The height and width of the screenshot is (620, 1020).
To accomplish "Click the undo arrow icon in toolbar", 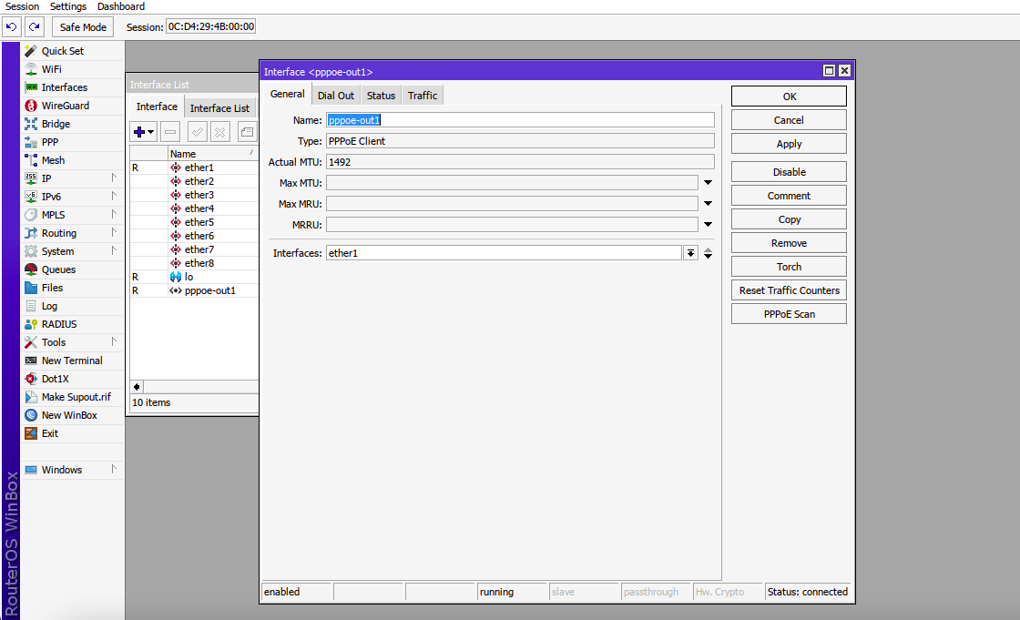I will tap(11, 26).
